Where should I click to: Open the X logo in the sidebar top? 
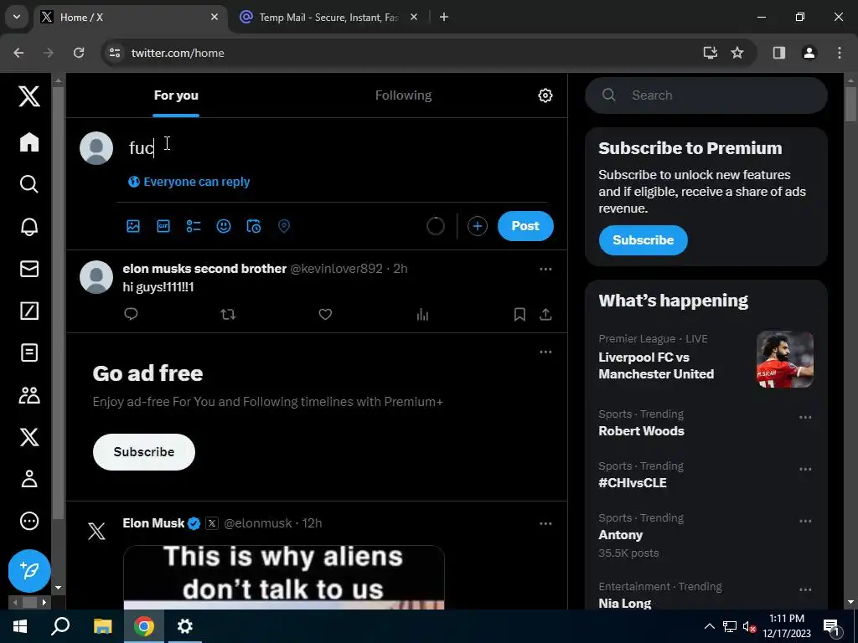[x=29, y=96]
